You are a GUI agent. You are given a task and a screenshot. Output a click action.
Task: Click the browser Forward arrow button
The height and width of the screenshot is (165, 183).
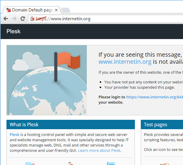pos(14,19)
